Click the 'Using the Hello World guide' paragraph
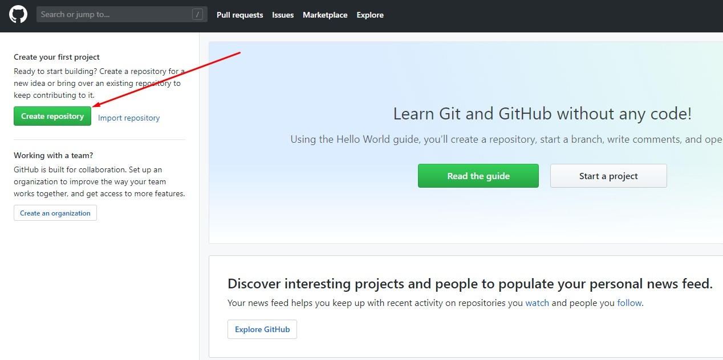The width and height of the screenshot is (723, 360). tap(506, 139)
